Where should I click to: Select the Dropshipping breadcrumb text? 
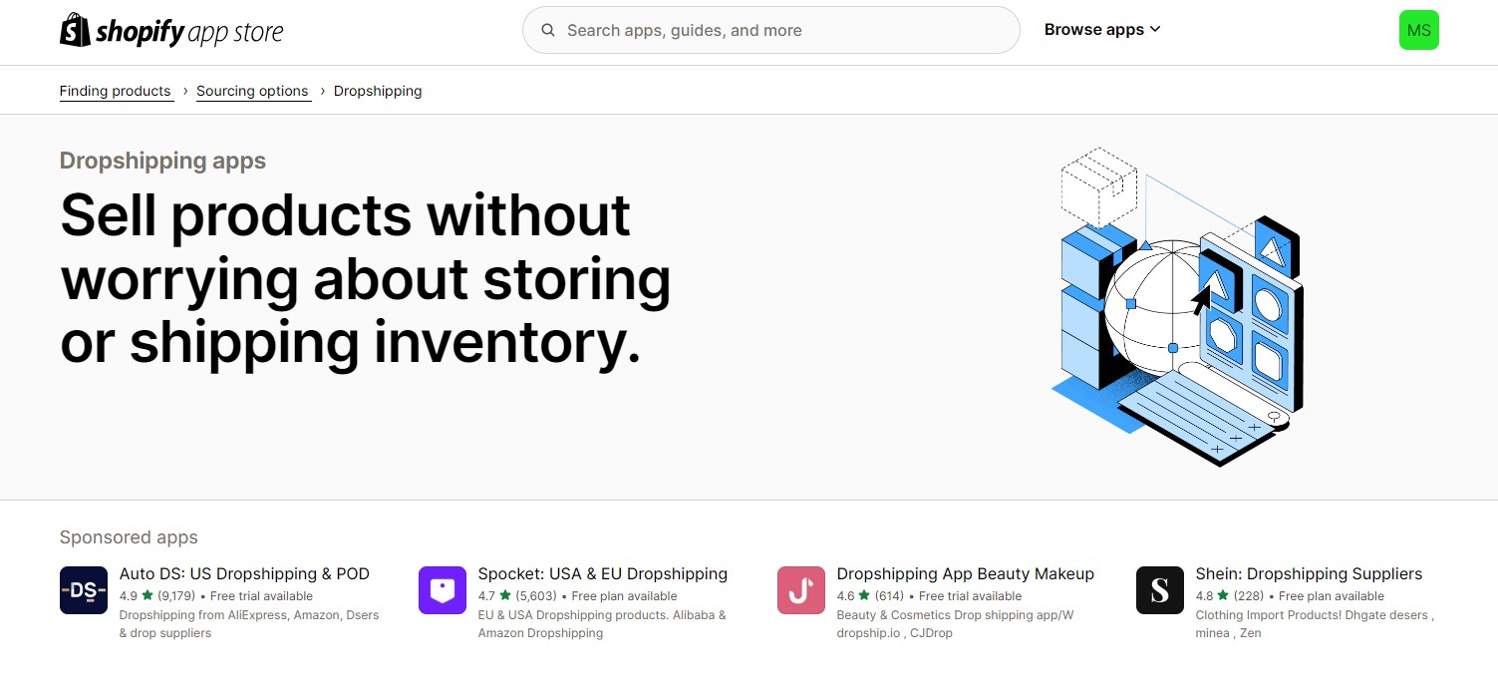tap(378, 91)
